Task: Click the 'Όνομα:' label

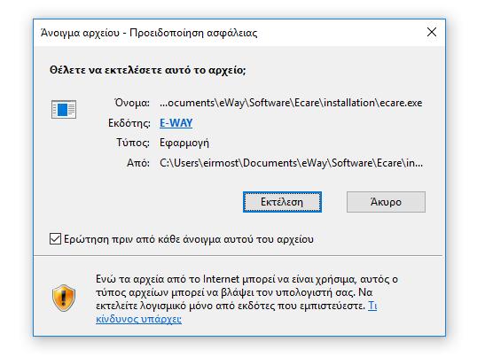Action: tap(132, 103)
